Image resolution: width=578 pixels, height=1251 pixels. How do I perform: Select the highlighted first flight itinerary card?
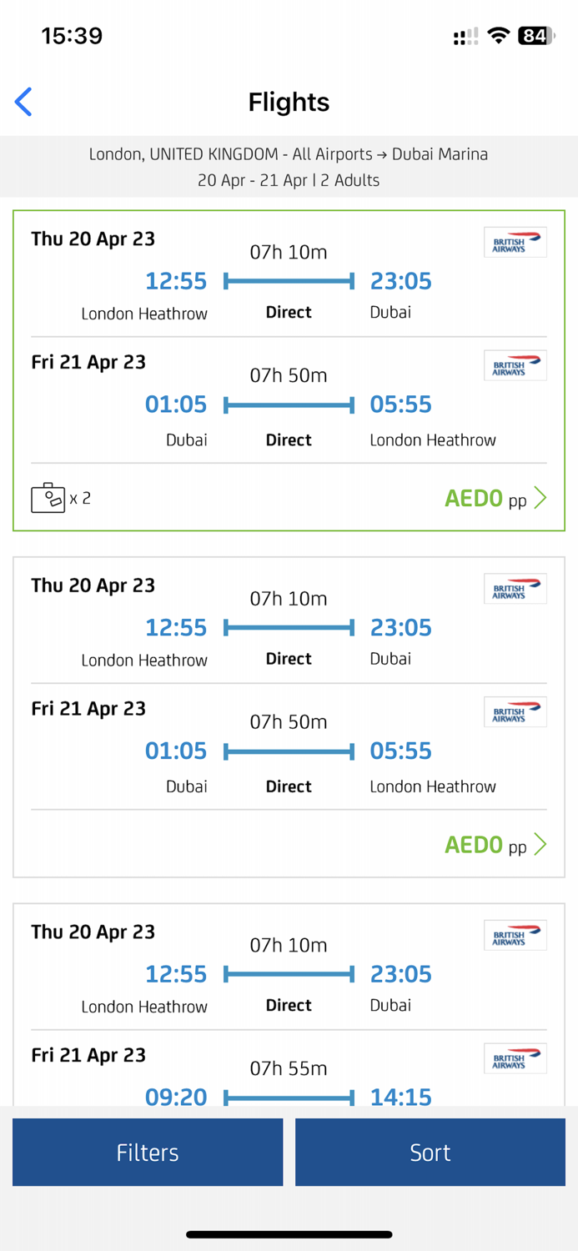pos(289,367)
